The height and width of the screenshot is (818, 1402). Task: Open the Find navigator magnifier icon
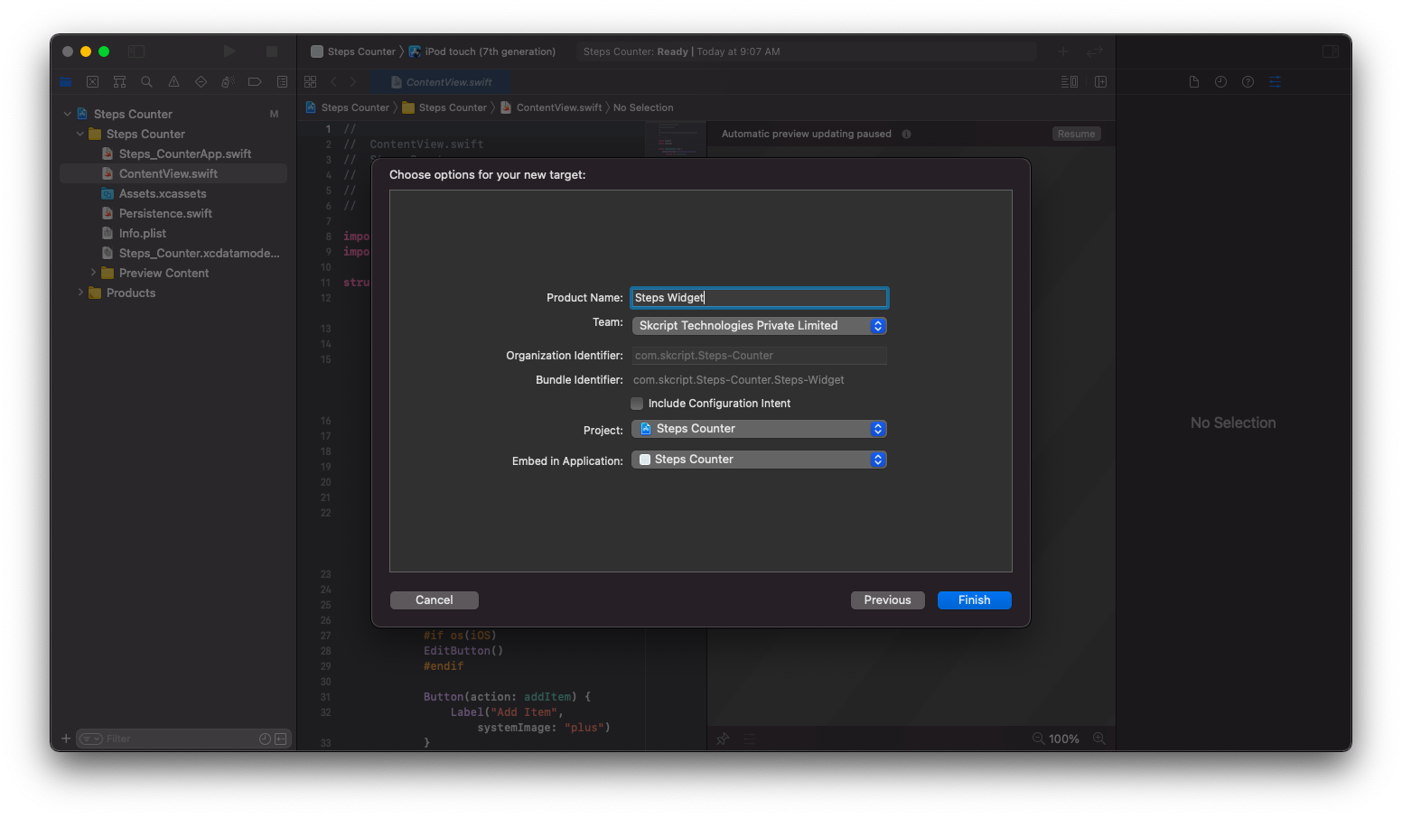[146, 82]
